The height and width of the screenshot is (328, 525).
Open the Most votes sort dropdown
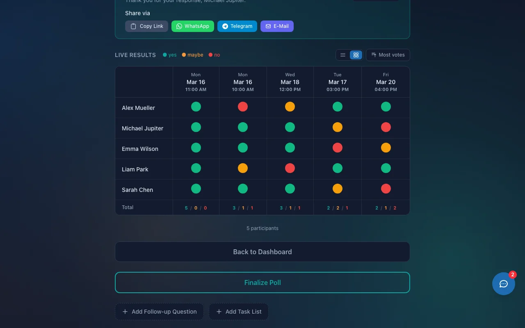point(388,55)
